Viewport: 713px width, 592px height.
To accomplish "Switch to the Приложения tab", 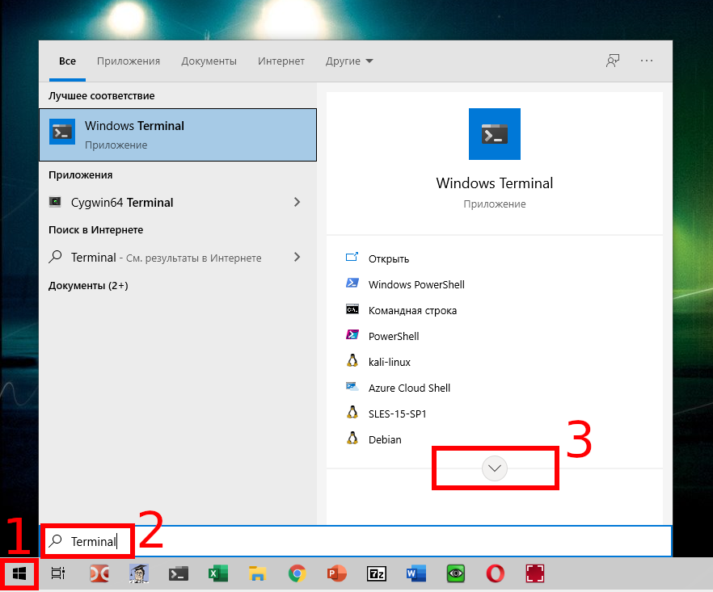I will pos(129,61).
